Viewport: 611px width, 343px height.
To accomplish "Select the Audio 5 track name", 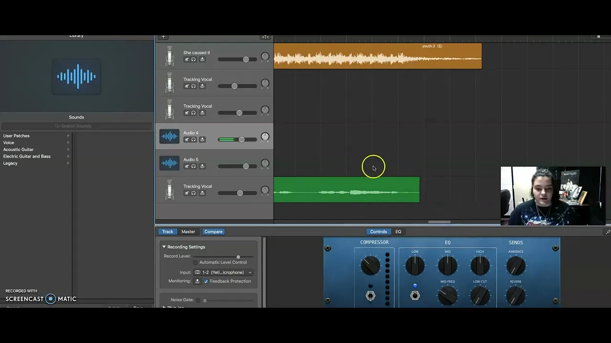I will [x=191, y=160].
